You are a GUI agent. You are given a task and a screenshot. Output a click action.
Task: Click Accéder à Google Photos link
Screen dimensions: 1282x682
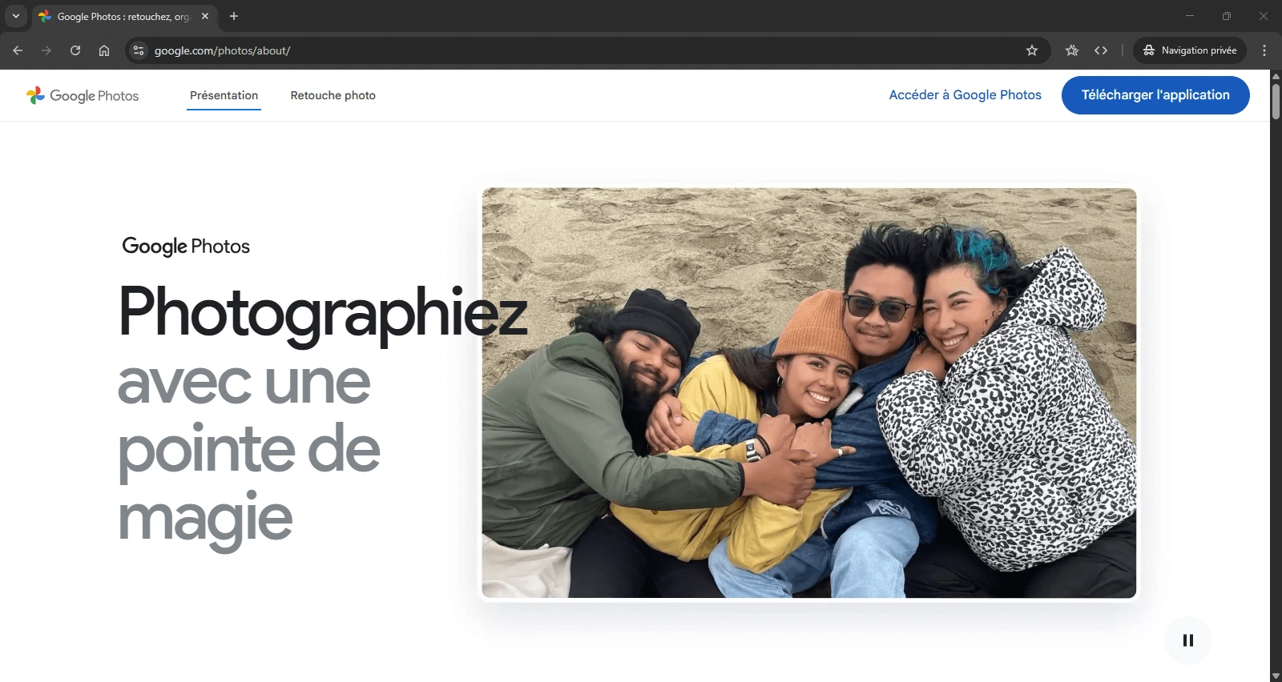coord(965,94)
